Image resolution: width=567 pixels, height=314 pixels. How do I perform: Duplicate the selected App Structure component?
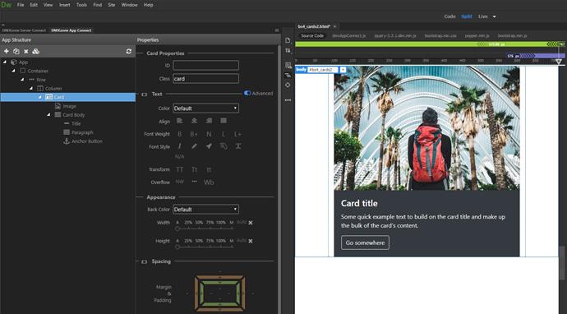coord(16,51)
